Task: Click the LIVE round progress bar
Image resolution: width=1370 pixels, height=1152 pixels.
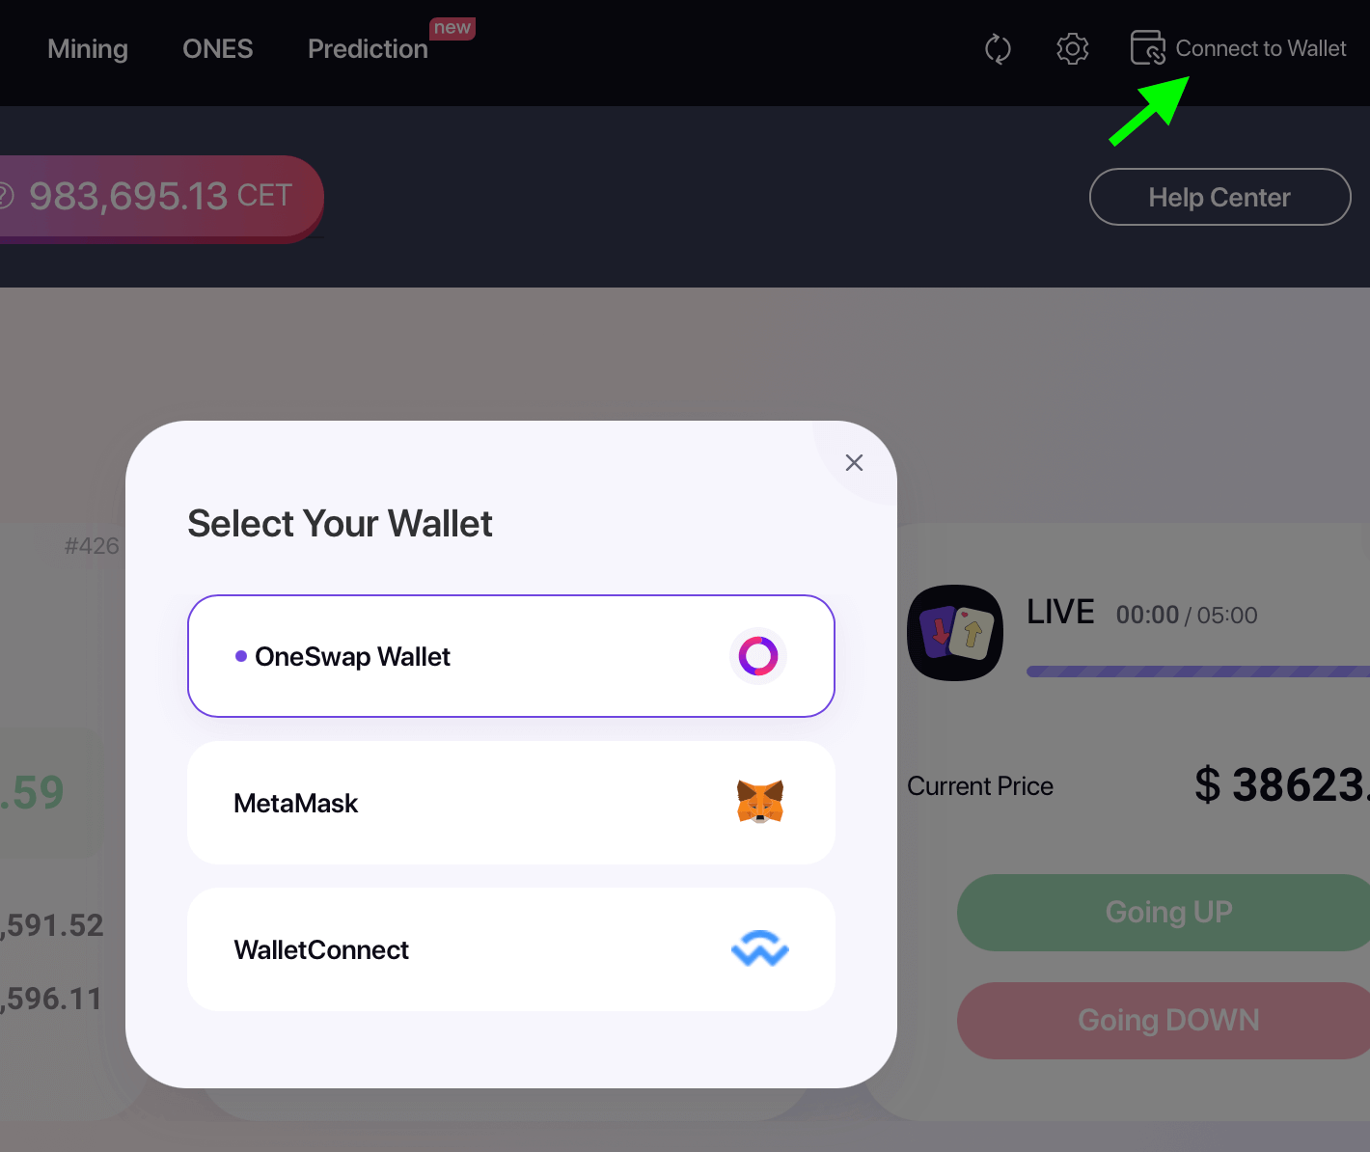Action: 1198,672
